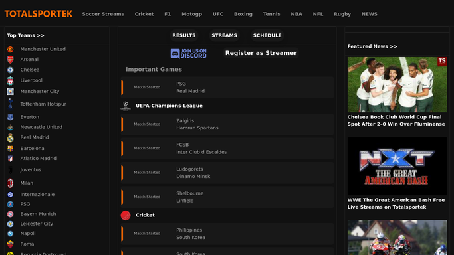Read the Chelsea Book Club World Cup headline

click(396, 121)
